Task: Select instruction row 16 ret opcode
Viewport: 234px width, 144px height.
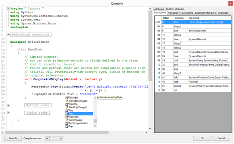Action: point(181,90)
